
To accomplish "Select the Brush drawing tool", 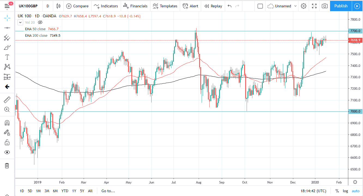I will 7,47.
